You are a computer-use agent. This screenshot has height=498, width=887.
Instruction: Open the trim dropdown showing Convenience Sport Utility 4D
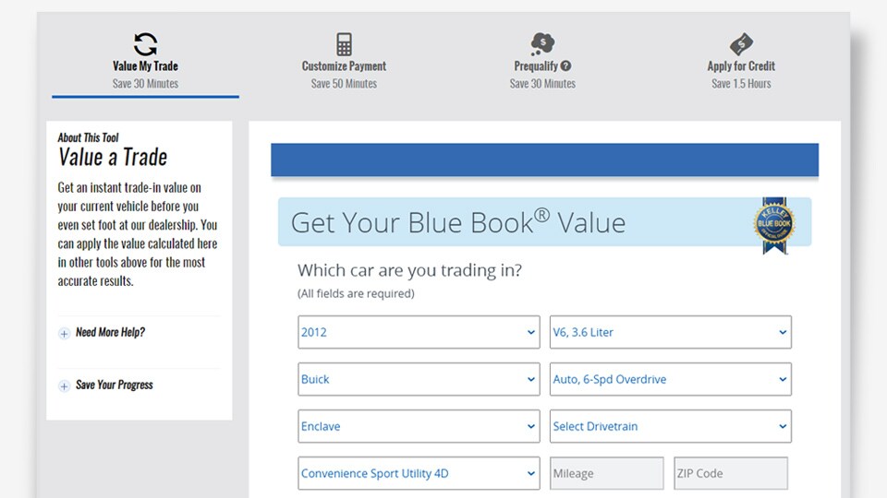pyautogui.click(x=419, y=474)
